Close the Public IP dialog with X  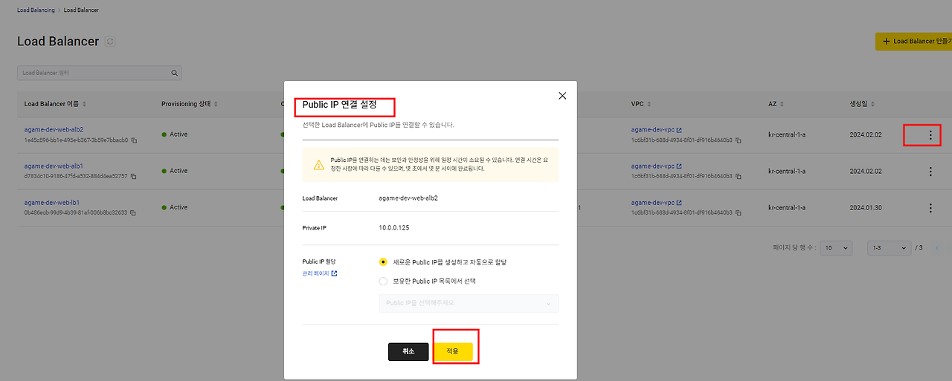click(562, 96)
